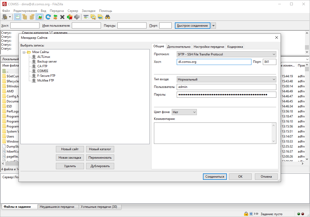Open the Закладки menu
Image resolution: width=310 pixels, height=217 pixels.
88,11
